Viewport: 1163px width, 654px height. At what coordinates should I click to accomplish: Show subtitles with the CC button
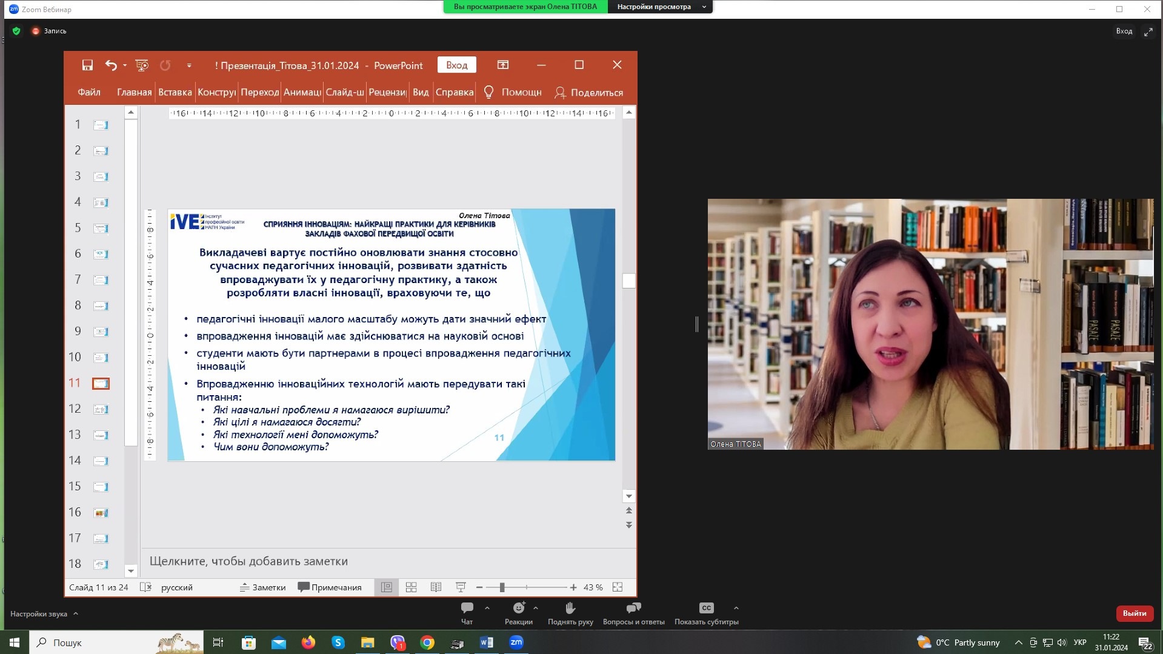pos(706,609)
